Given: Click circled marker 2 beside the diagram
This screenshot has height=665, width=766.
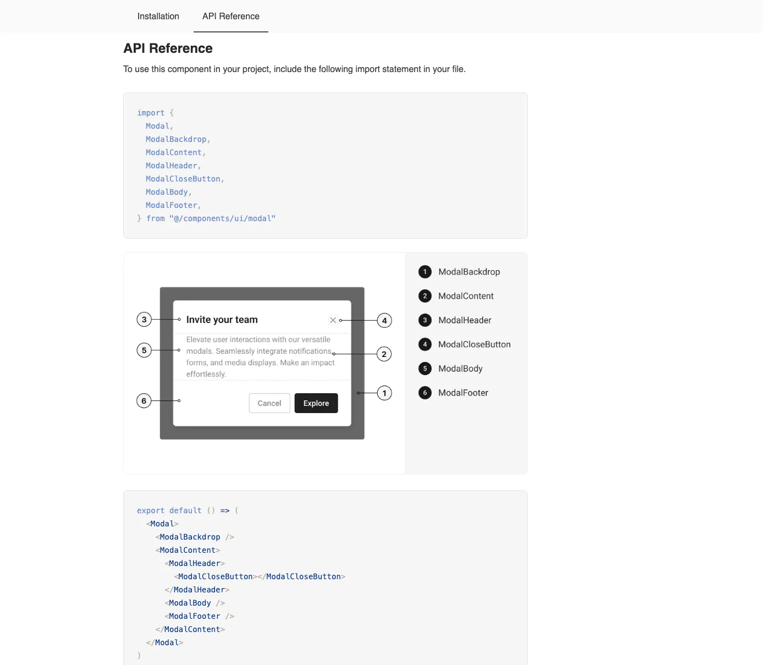Looking at the screenshot, I should click(x=384, y=354).
